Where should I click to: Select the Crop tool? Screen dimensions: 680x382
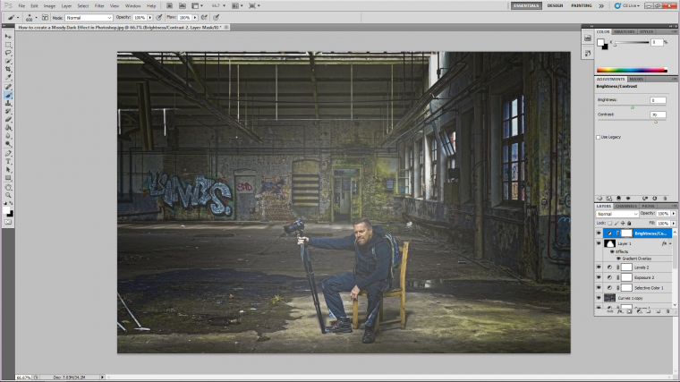point(8,70)
